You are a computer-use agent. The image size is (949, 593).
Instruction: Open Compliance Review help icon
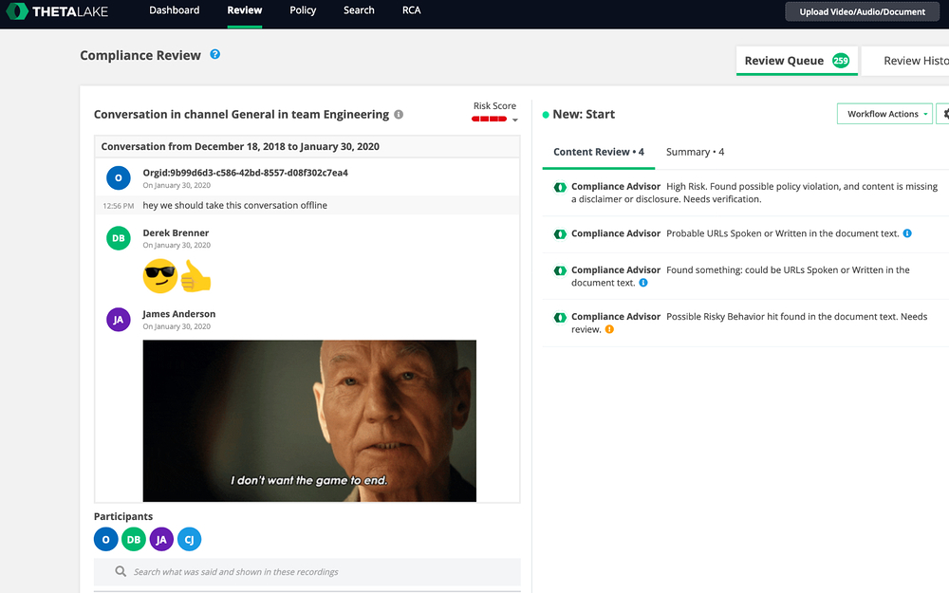coord(214,54)
